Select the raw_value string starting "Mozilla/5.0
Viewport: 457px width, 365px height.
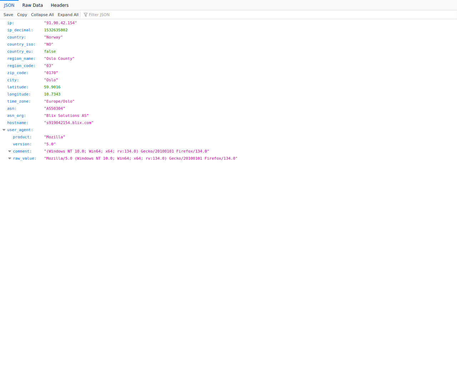141,159
